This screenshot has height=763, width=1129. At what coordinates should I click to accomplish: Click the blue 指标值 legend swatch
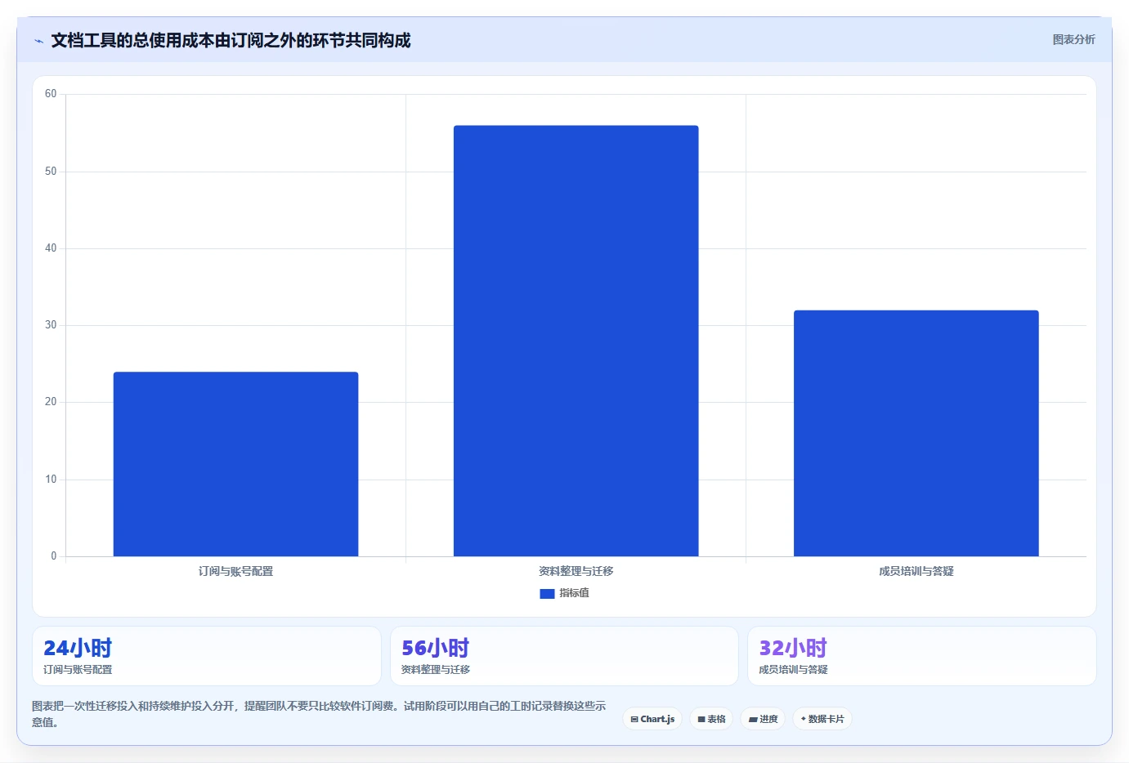coord(547,594)
